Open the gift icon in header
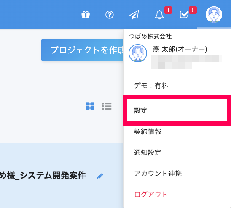Image resolution: width=231 pixels, height=208 pixels. (x=86, y=15)
